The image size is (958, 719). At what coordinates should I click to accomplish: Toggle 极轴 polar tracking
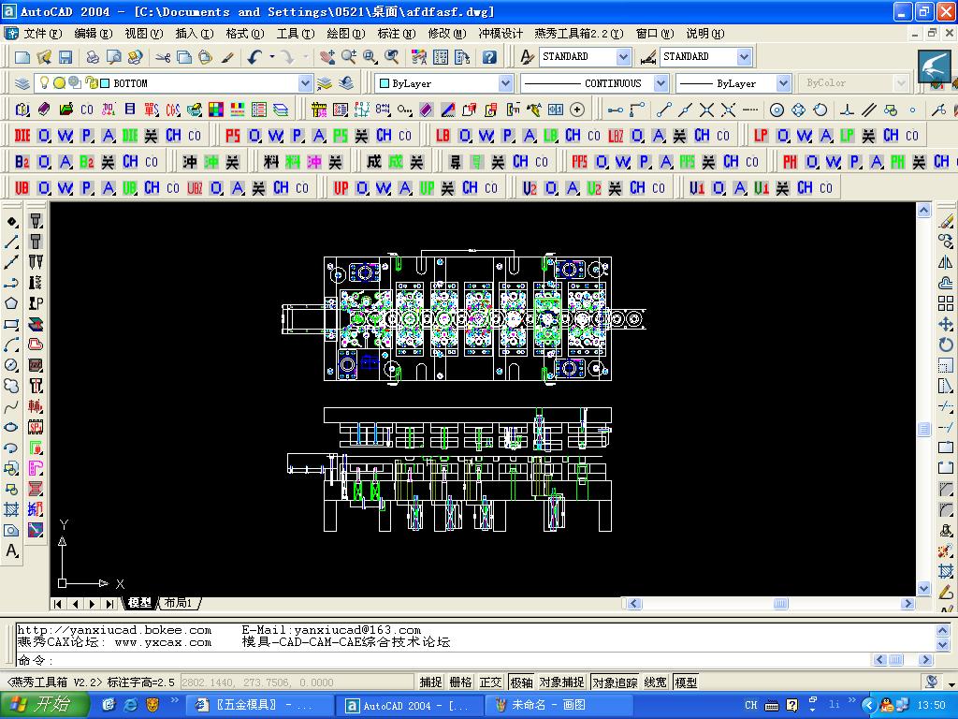pyautogui.click(x=521, y=682)
